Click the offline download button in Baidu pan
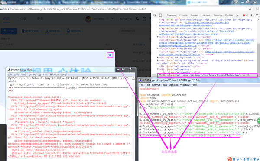This screenshot has height=161, width=260. (x=52, y=31)
